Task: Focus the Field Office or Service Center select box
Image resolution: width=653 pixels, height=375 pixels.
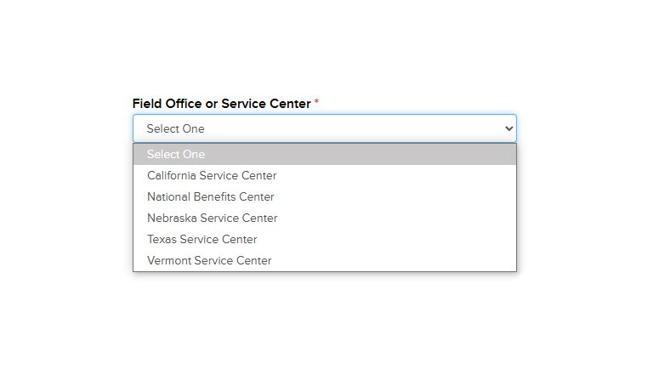Action: click(x=325, y=128)
